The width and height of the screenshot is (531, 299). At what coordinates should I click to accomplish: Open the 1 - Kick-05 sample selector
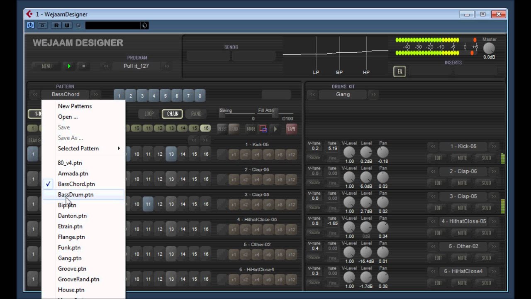463,147
